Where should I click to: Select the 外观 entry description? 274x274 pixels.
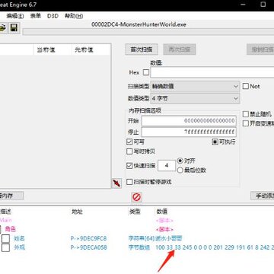19,247
